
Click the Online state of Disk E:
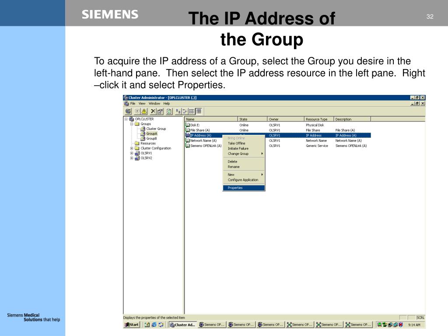point(244,125)
